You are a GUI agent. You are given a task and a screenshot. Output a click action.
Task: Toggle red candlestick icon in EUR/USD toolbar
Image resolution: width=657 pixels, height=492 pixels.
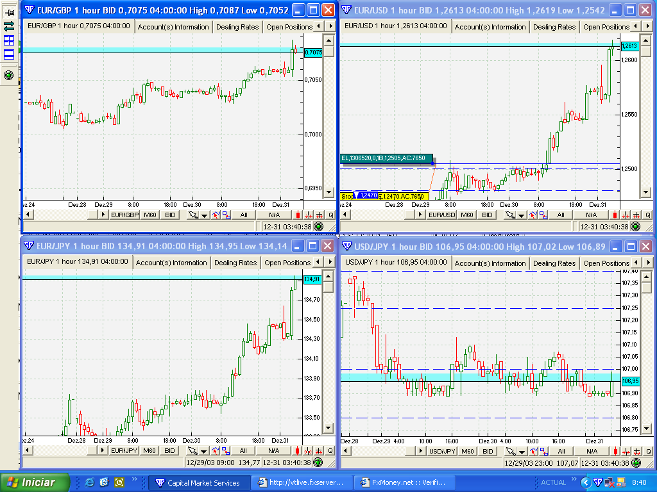click(x=615, y=215)
